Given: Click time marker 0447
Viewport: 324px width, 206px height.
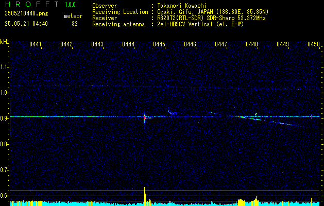Looking at the screenshot, I should [x=221, y=44].
